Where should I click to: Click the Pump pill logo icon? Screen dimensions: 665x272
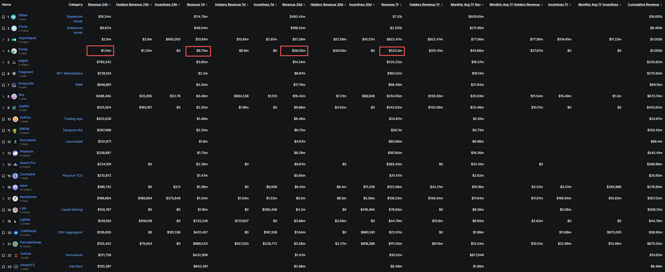coord(14,51)
